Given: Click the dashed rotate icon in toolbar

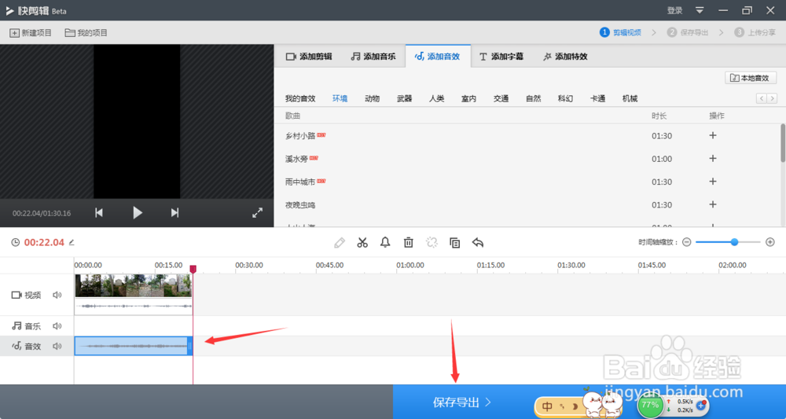Looking at the screenshot, I should [432, 243].
